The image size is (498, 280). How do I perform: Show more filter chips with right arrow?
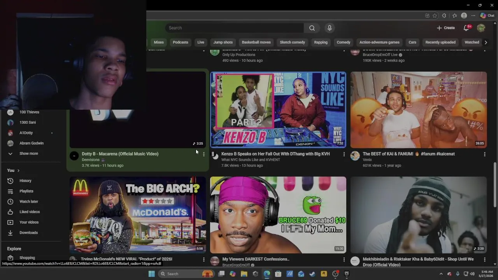pos(486,42)
